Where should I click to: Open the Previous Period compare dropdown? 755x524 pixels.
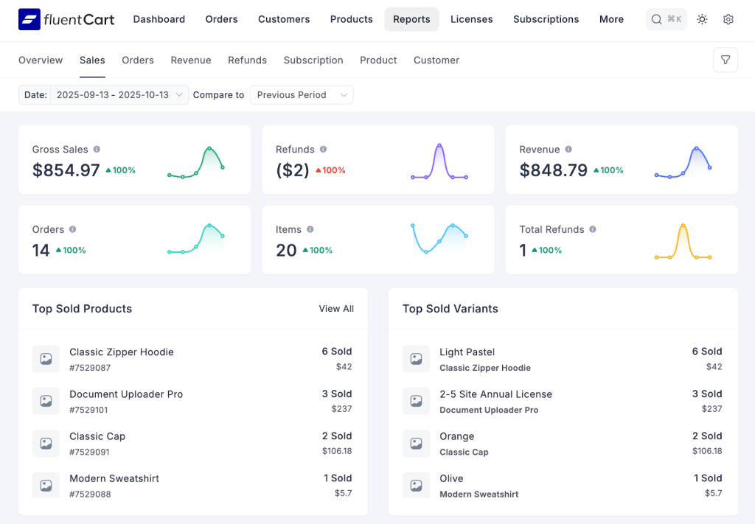tap(301, 94)
